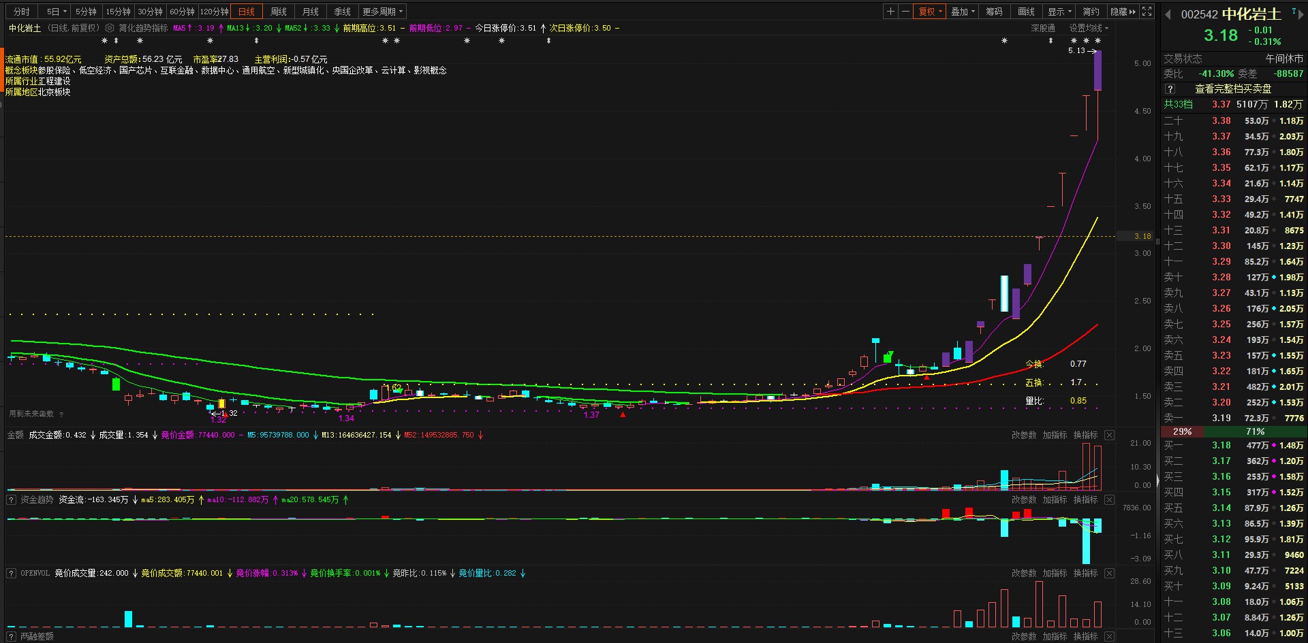Image resolution: width=1308 pixels, height=643 pixels.
Task: Switch to the 分时 intraday tab
Action: pyautogui.click(x=21, y=12)
